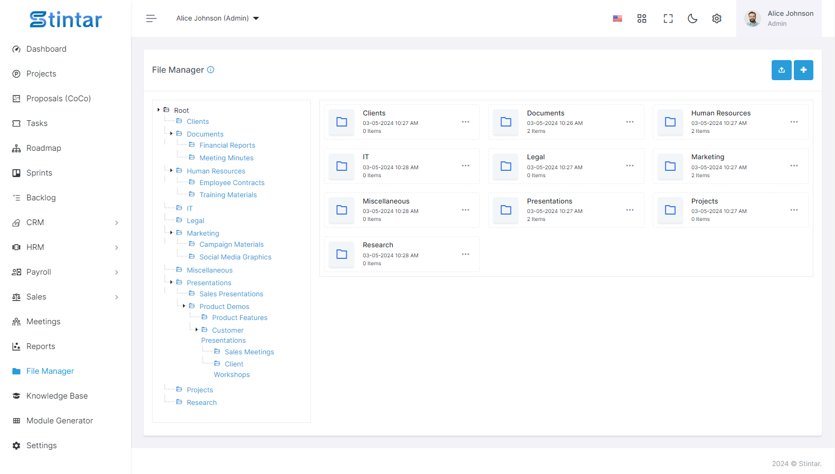
Task: Open options menu for Clients folder card
Action: (x=466, y=122)
